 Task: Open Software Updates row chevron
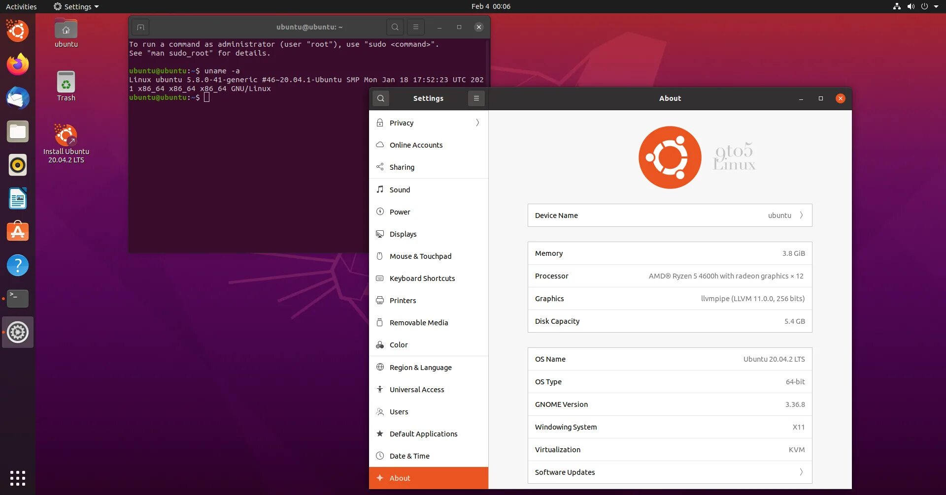pos(802,472)
